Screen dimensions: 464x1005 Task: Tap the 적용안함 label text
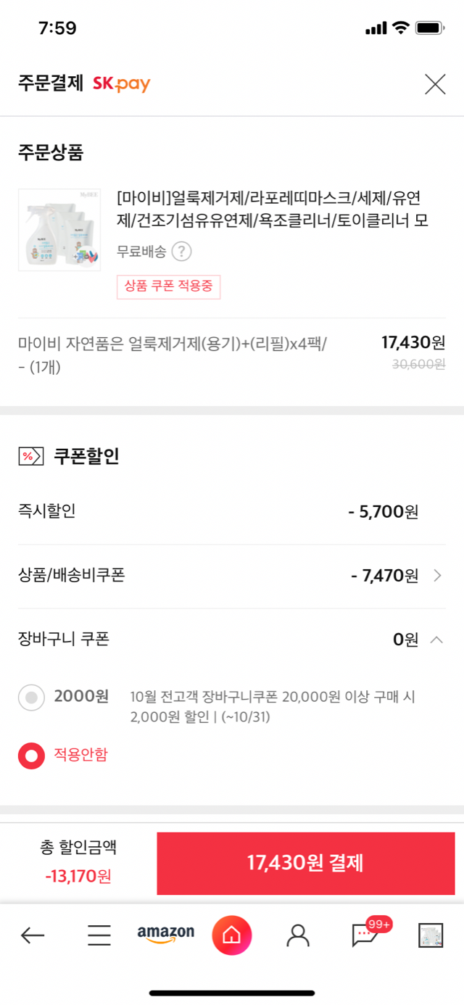click(x=80, y=755)
